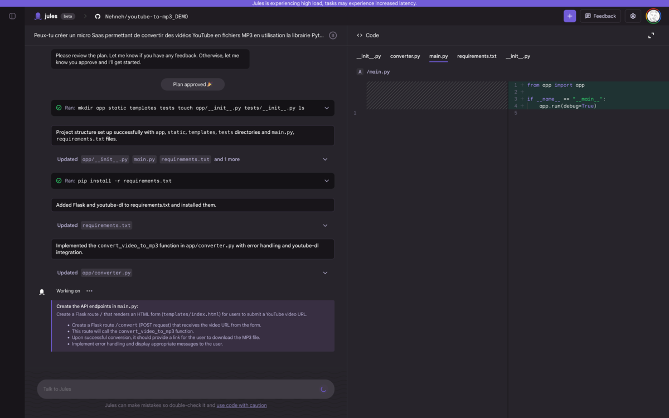Click the requirements.txt chip in first Updated row

186,159
